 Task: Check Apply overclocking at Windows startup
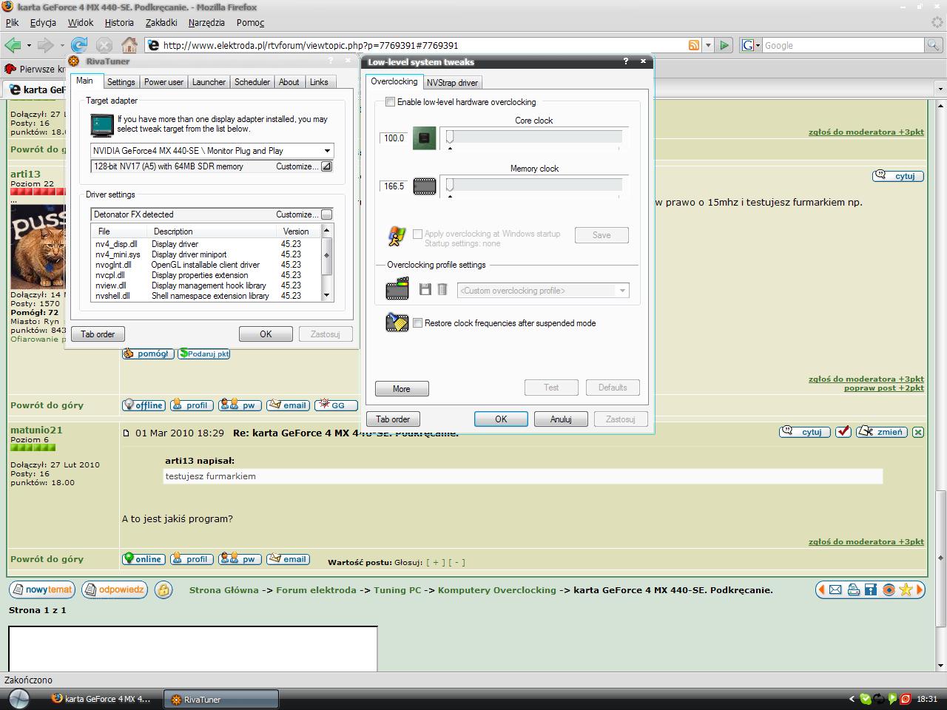point(417,234)
